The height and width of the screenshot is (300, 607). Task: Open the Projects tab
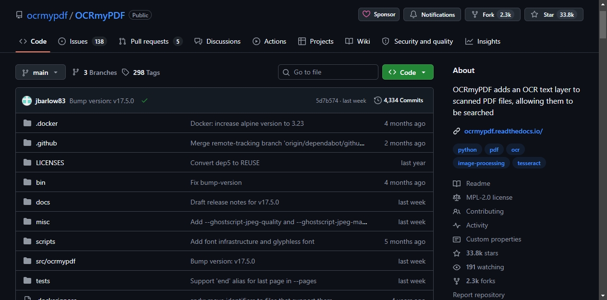pos(316,41)
